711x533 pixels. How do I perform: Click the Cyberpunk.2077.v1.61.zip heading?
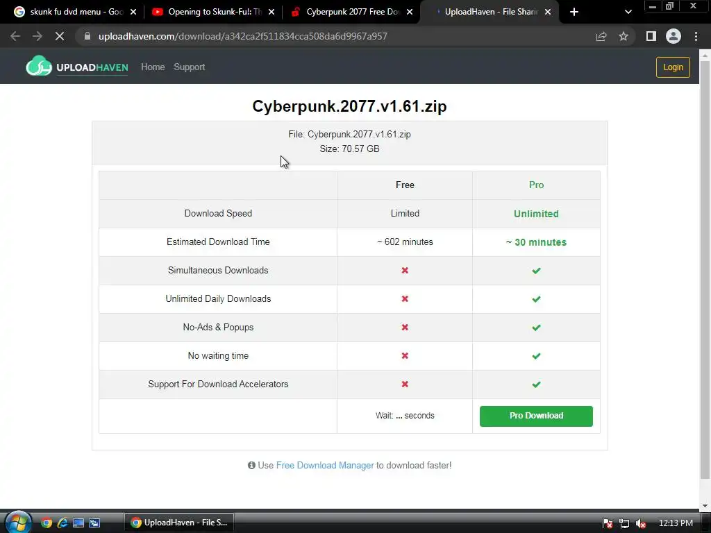[x=350, y=106]
